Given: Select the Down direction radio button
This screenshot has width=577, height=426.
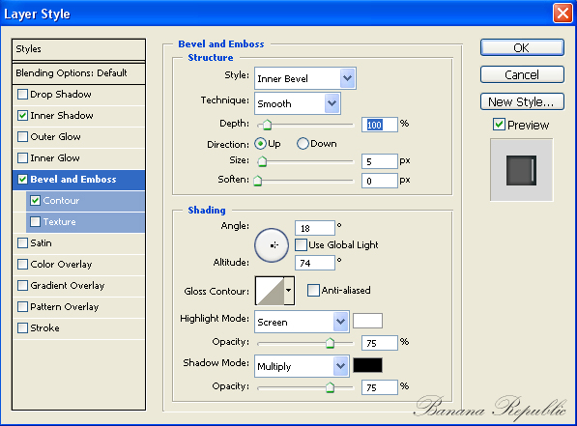Looking at the screenshot, I should pos(303,144).
